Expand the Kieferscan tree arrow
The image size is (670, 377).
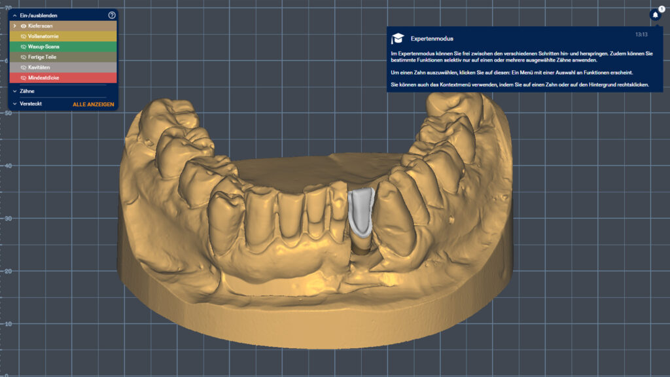click(15, 26)
